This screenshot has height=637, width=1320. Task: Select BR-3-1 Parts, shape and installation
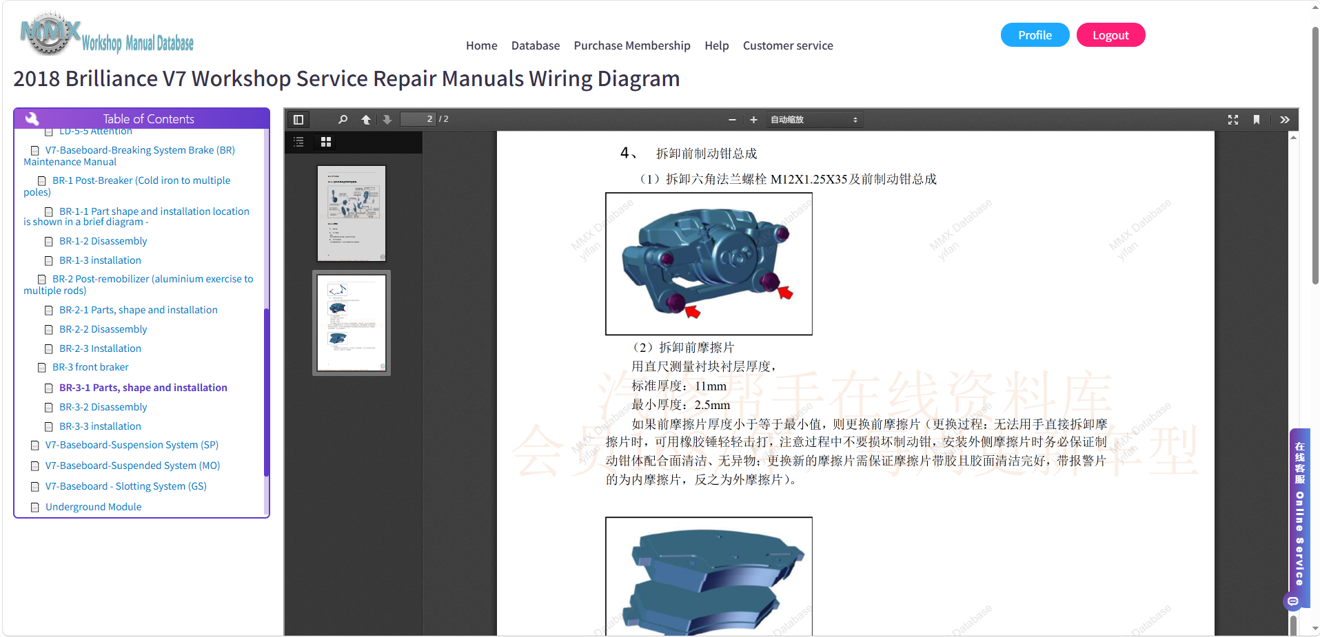click(143, 388)
